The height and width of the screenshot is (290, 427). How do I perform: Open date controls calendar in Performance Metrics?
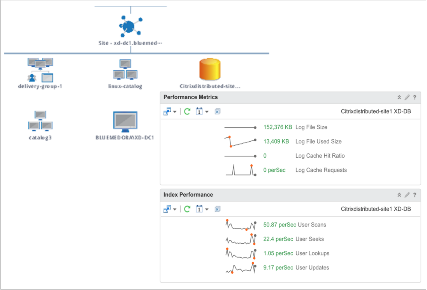(199, 111)
